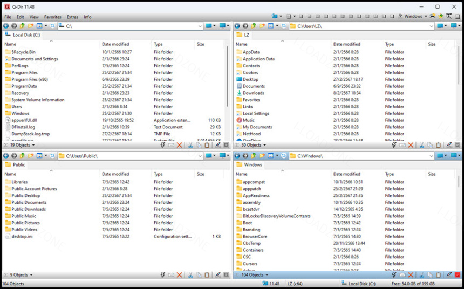Open the Favorites menu
Image resolution: width=464 pixels, height=289 pixels.
53,17
